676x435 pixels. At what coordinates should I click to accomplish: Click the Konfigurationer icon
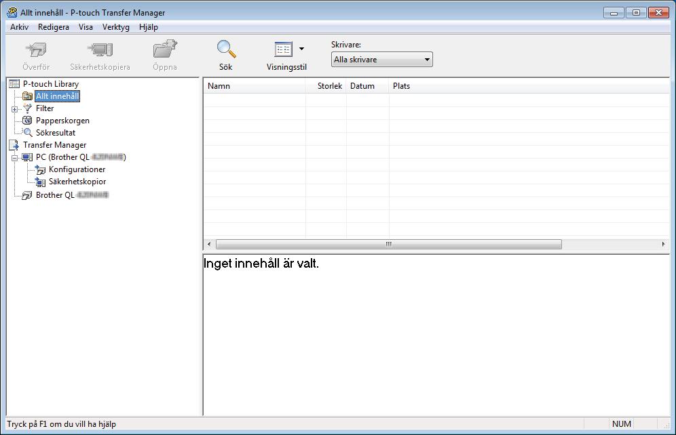40,169
